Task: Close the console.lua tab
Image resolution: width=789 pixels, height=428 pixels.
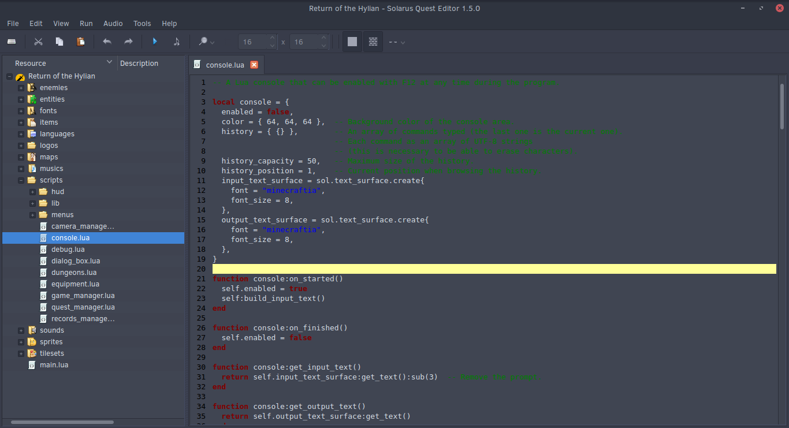Action: [x=254, y=65]
